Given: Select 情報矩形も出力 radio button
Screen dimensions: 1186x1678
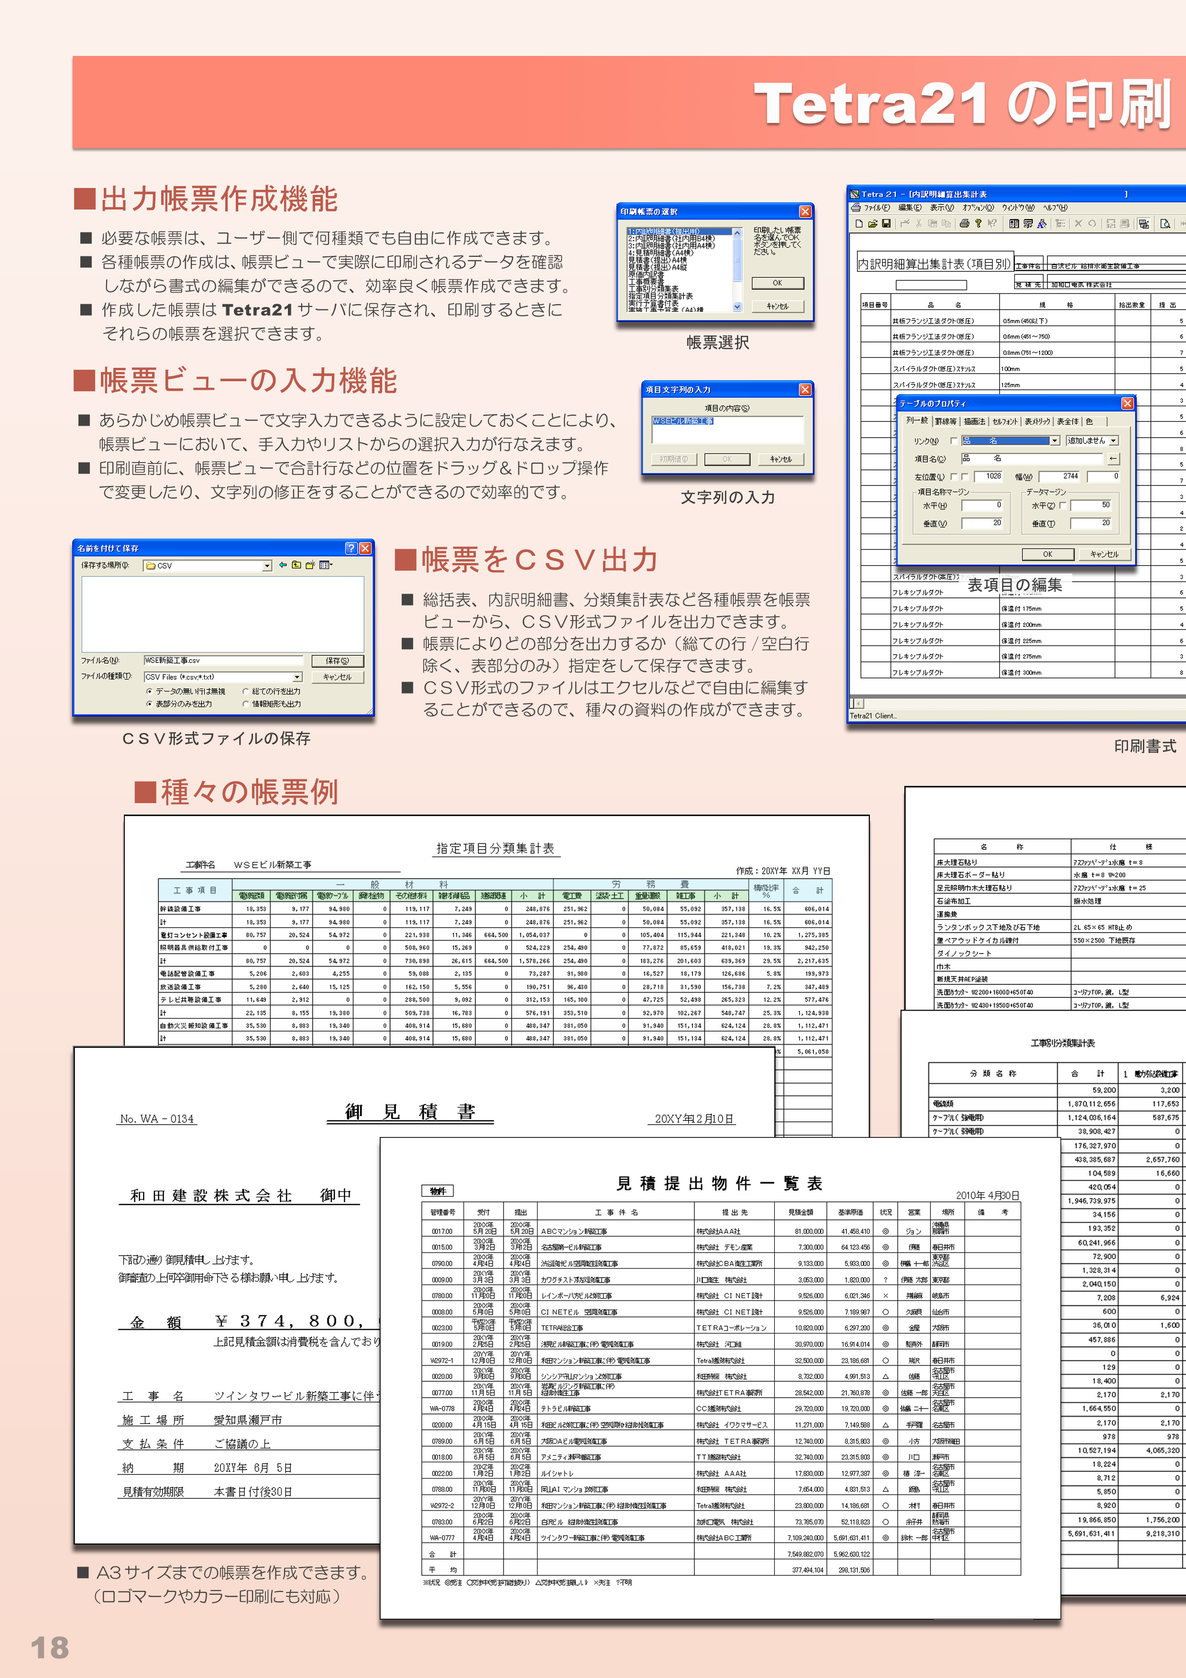Looking at the screenshot, I should [246, 704].
